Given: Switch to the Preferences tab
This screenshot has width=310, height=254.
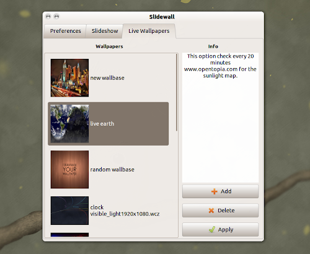Looking at the screenshot, I should coord(65,31).
